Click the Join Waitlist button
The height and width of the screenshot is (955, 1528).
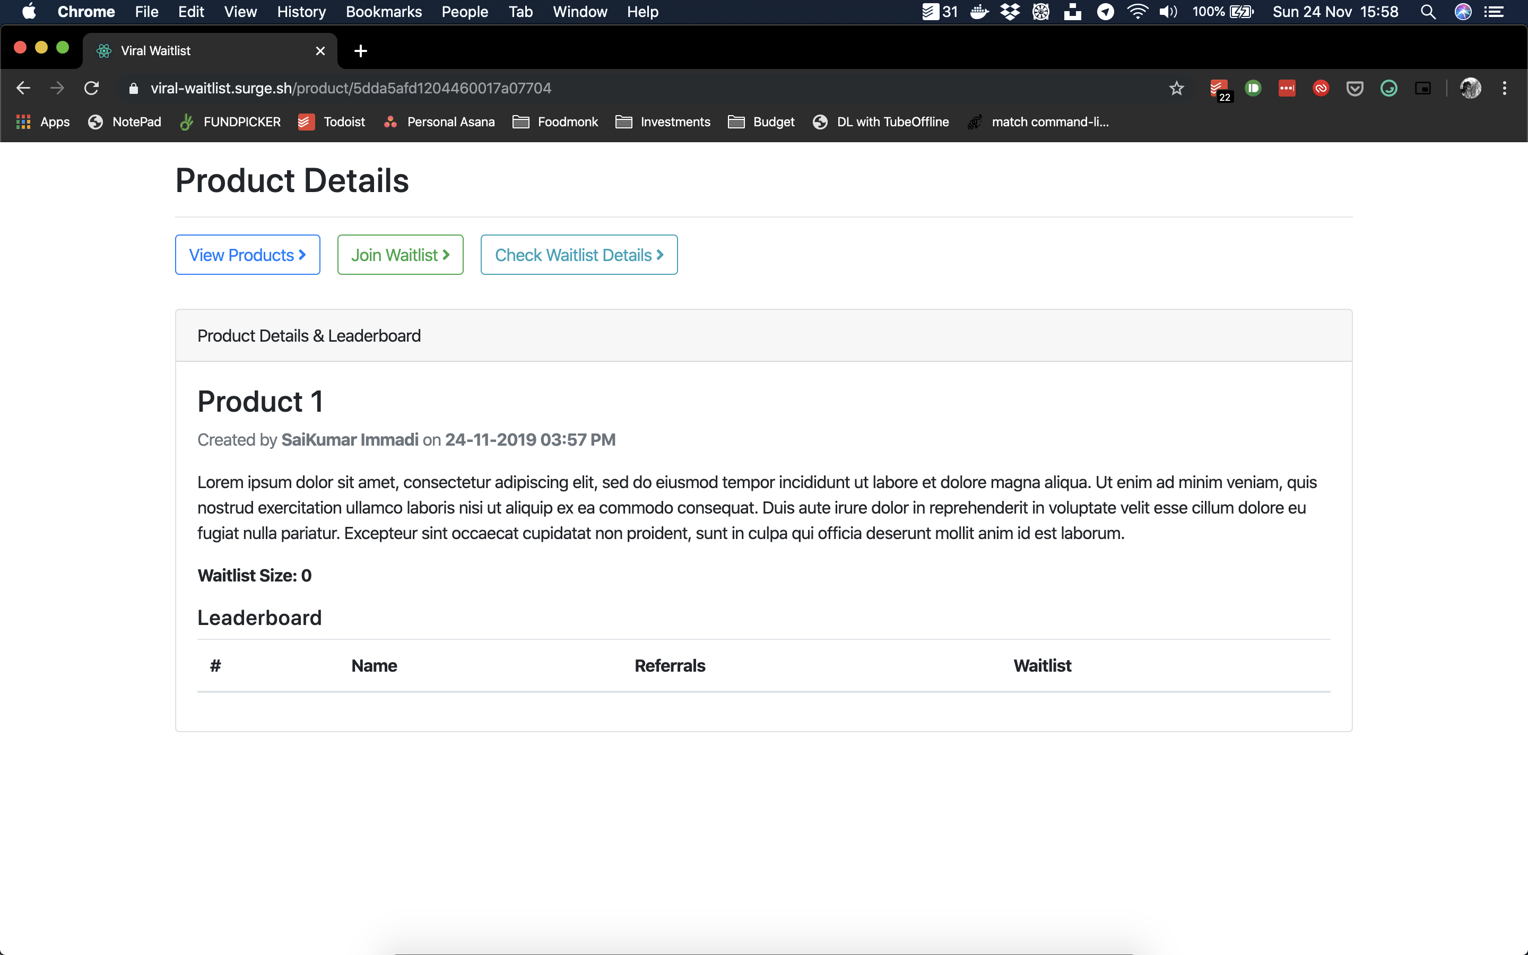click(x=401, y=255)
